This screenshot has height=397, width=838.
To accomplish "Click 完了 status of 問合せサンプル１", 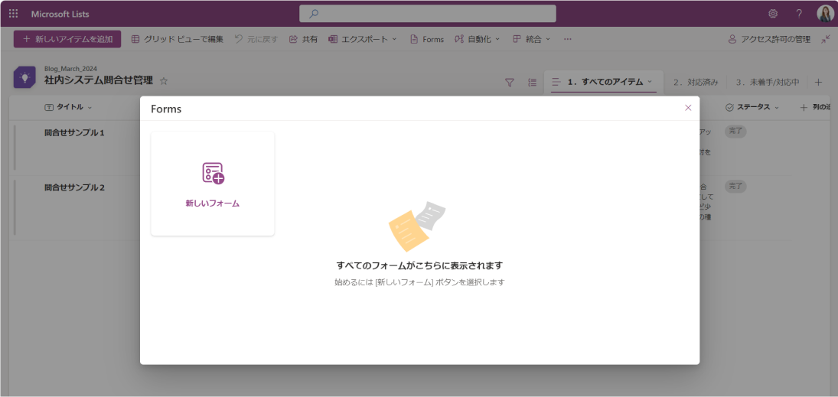I will point(735,132).
